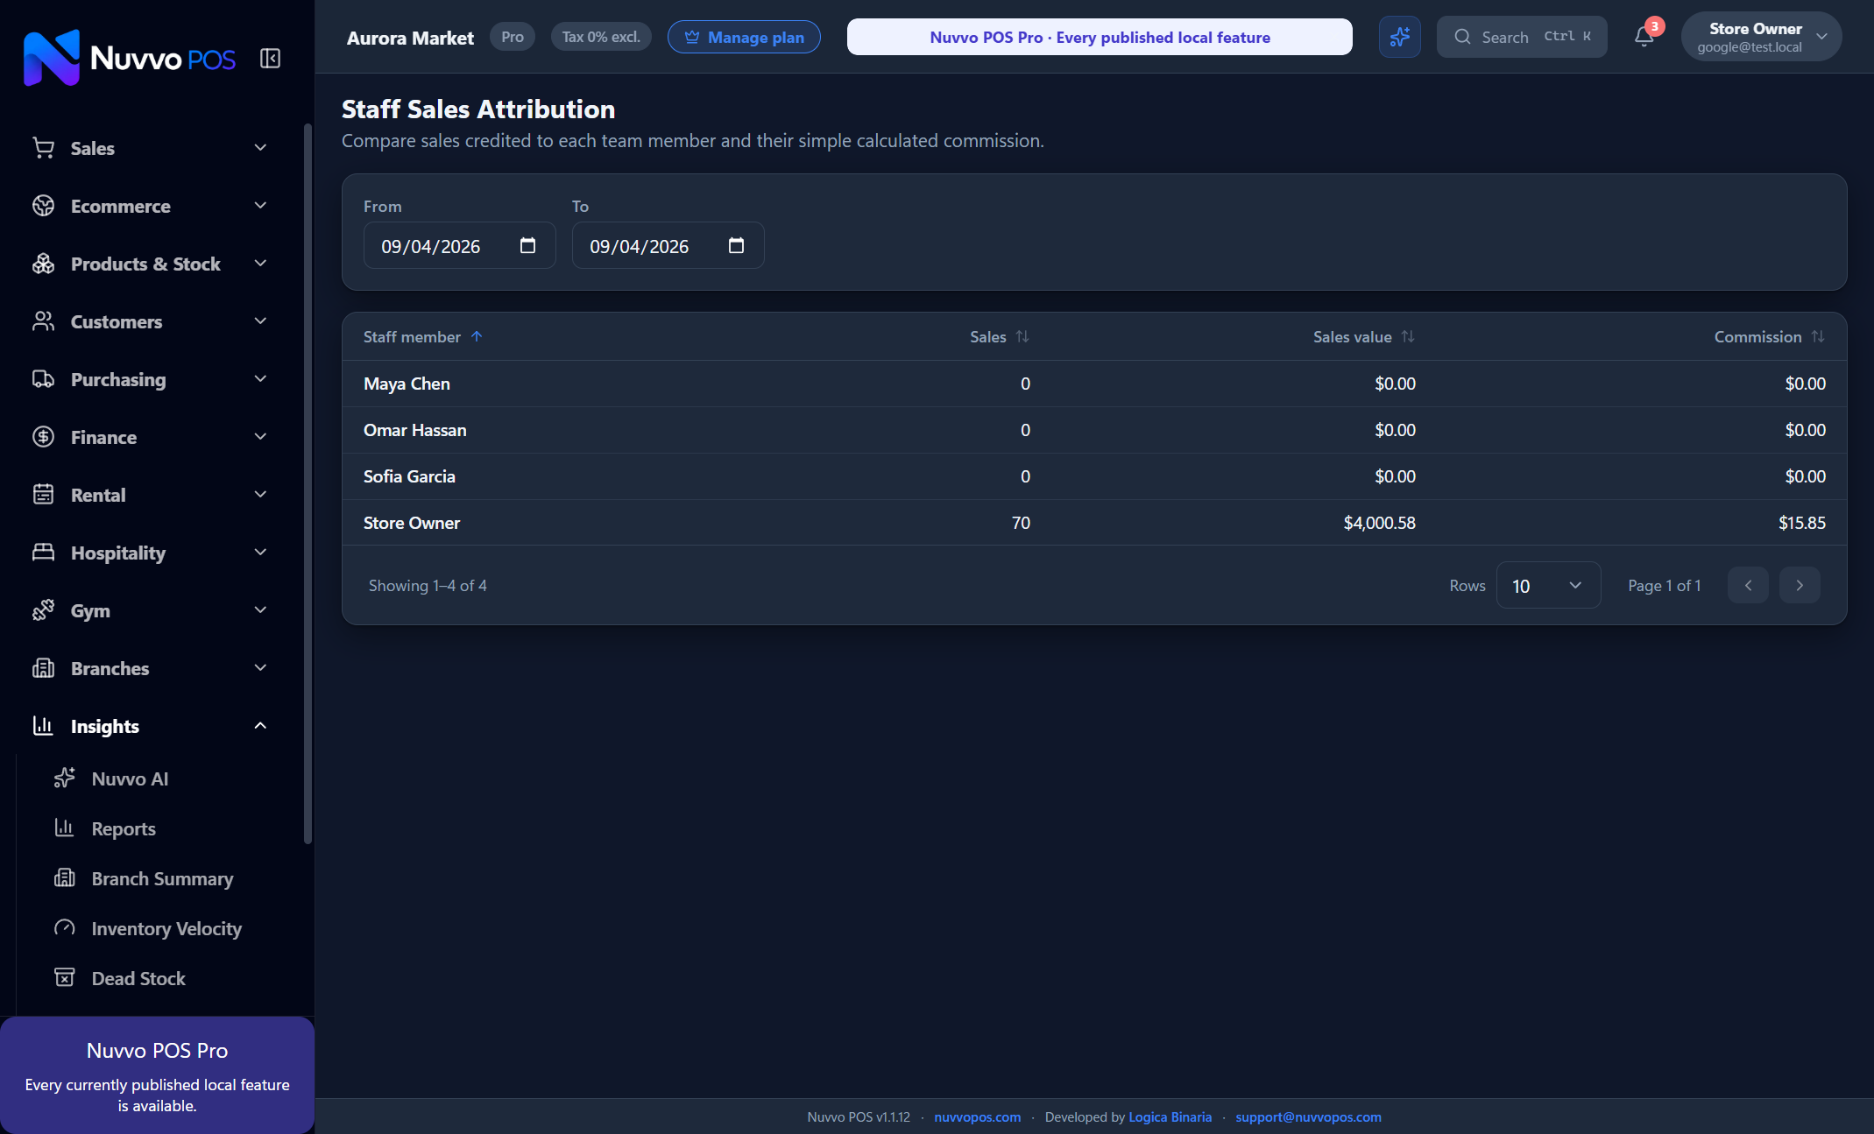Click the Hospitality bed icon
The width and height of the screenshot is (1874, 1134).
point(43,553)
